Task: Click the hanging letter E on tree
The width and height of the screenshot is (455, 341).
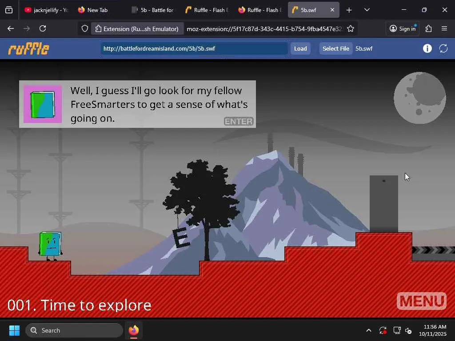Action: click(181, 238)
